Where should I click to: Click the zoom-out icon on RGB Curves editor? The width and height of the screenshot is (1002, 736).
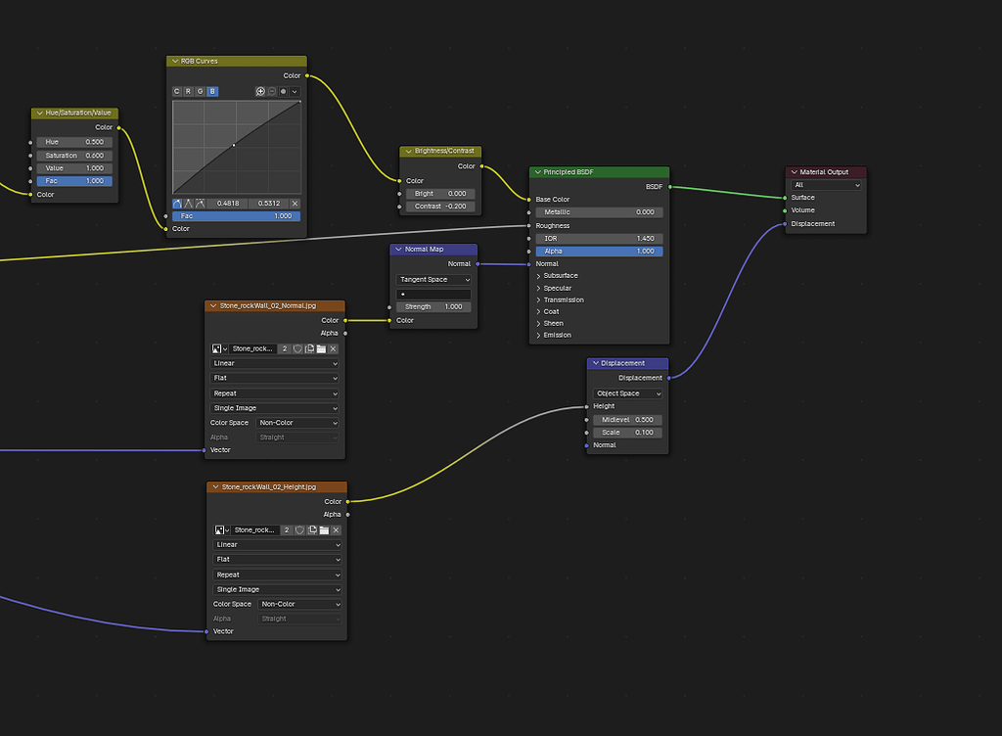pyautogui.click(x=273, y=91)
